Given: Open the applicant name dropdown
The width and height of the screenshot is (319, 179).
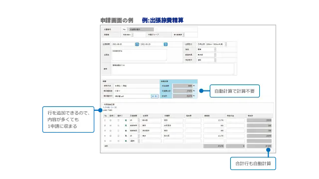Looking at the screenshot, I should (128, 35).
